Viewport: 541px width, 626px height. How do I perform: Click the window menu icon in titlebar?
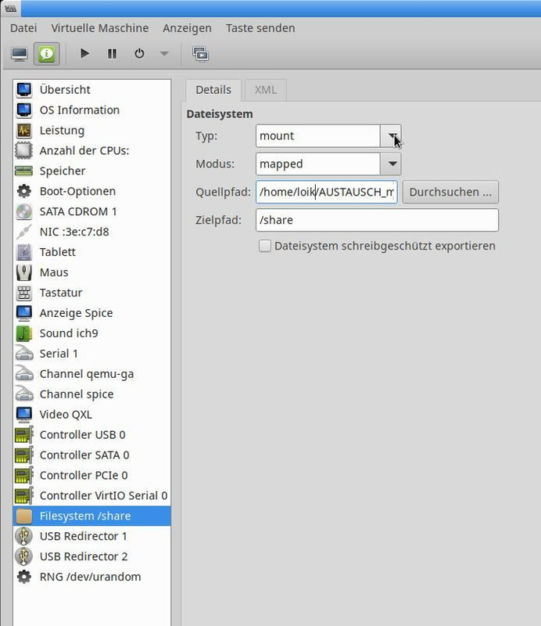(11, 8)
